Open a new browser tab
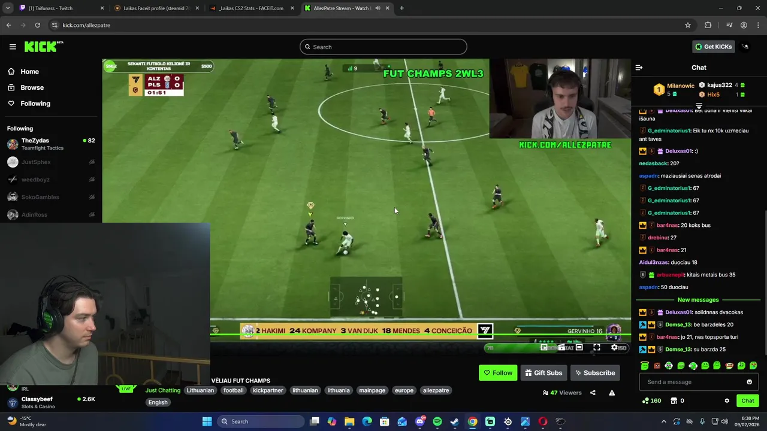Screen dimensions: 767x431 (x=401, y=8)
